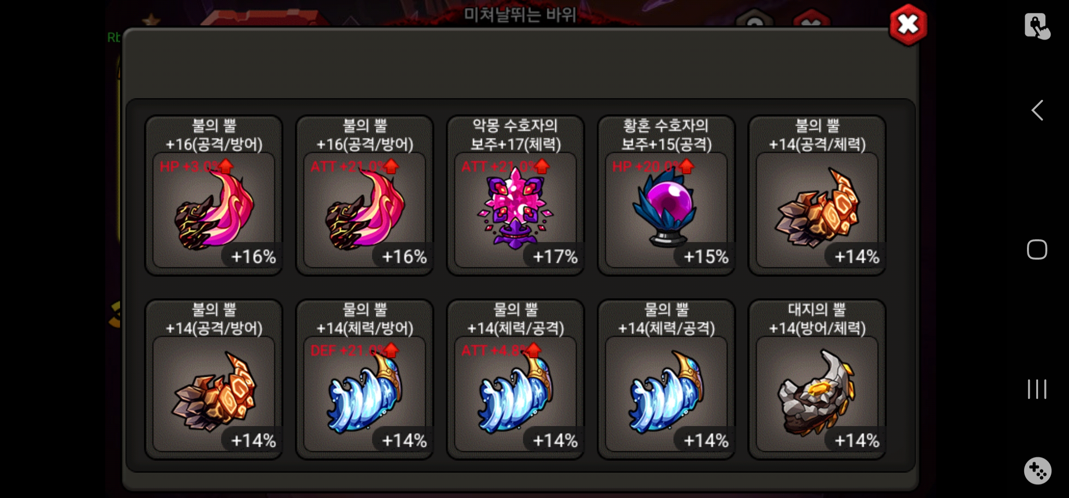Screen dimensions: 1069x498
Task: Select the fire horn with ATT +21.0%
Action: click(x=365, y=196)
